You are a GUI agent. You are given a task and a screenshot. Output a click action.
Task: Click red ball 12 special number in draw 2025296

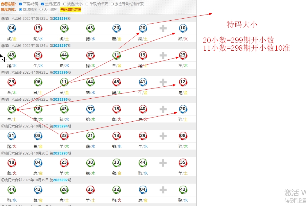click(182, 82)
